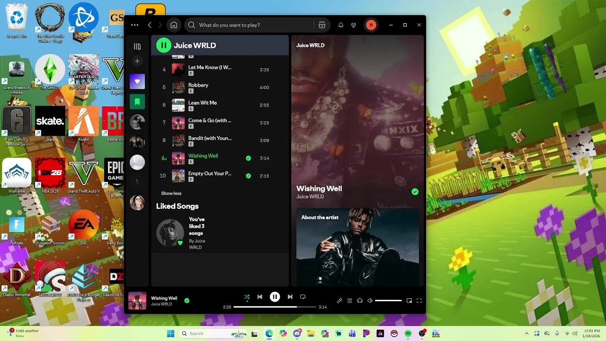Enter full screen mode
Viewport: 606px width, 341px height.
coord(419,301)
